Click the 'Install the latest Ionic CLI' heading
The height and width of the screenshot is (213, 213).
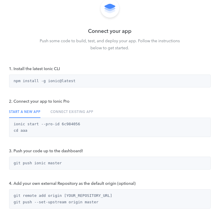[35, 69]
